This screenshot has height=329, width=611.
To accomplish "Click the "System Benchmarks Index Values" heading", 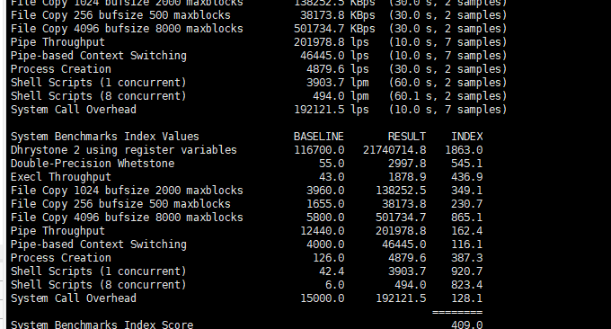I will [105, 137].
